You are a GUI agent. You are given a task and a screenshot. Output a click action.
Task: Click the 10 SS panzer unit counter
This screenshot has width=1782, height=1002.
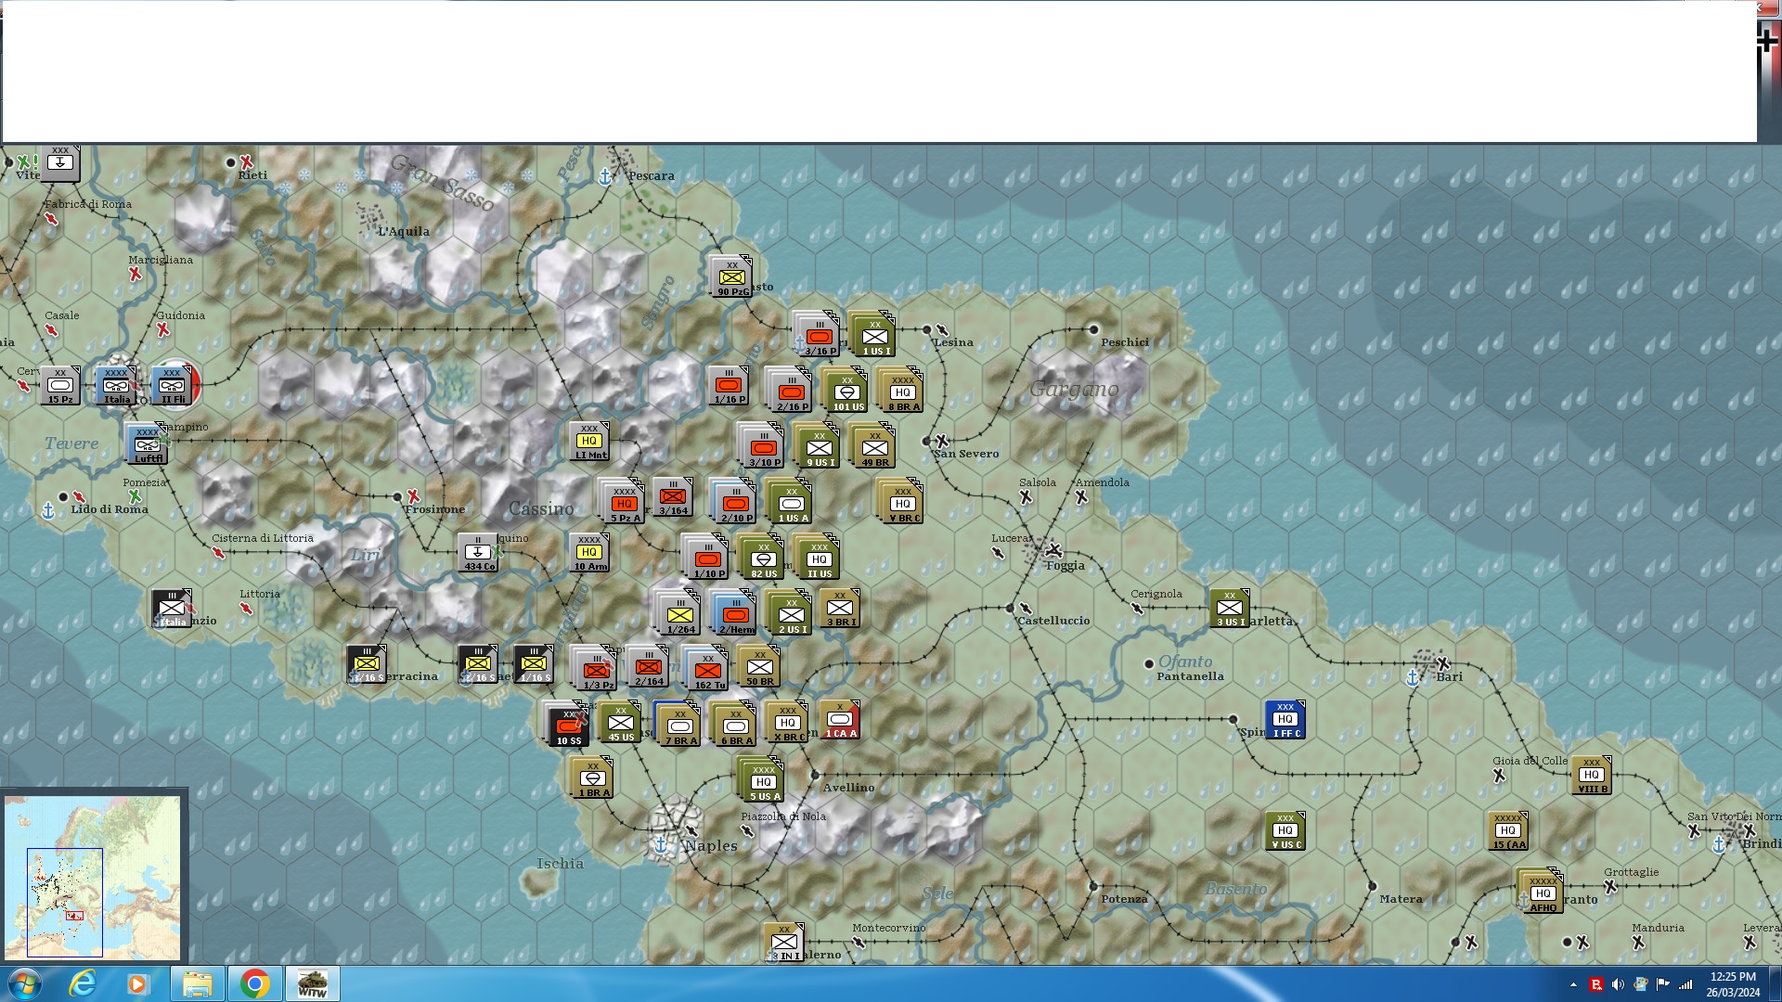[569, 726]
